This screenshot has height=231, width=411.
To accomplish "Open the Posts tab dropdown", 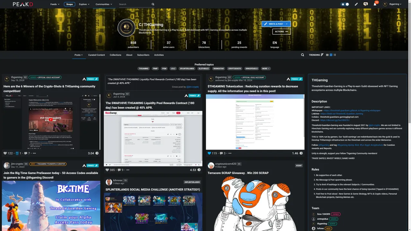I will coord(79,55).
